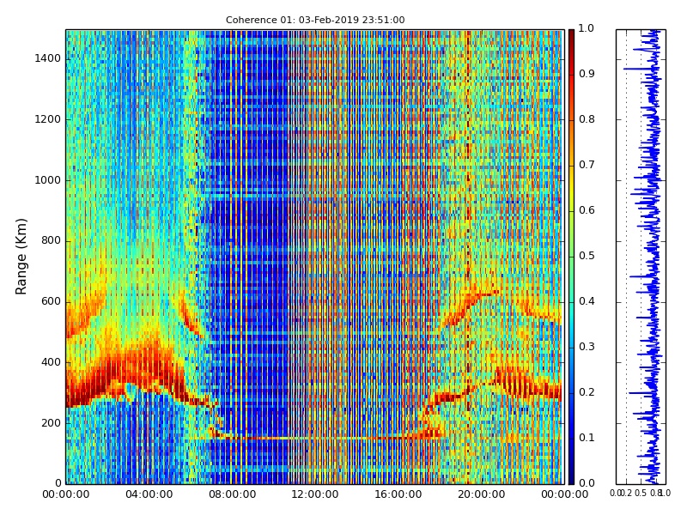
Task: Click the 12:00:00 time axis label
Action: [x=314, y=494]
